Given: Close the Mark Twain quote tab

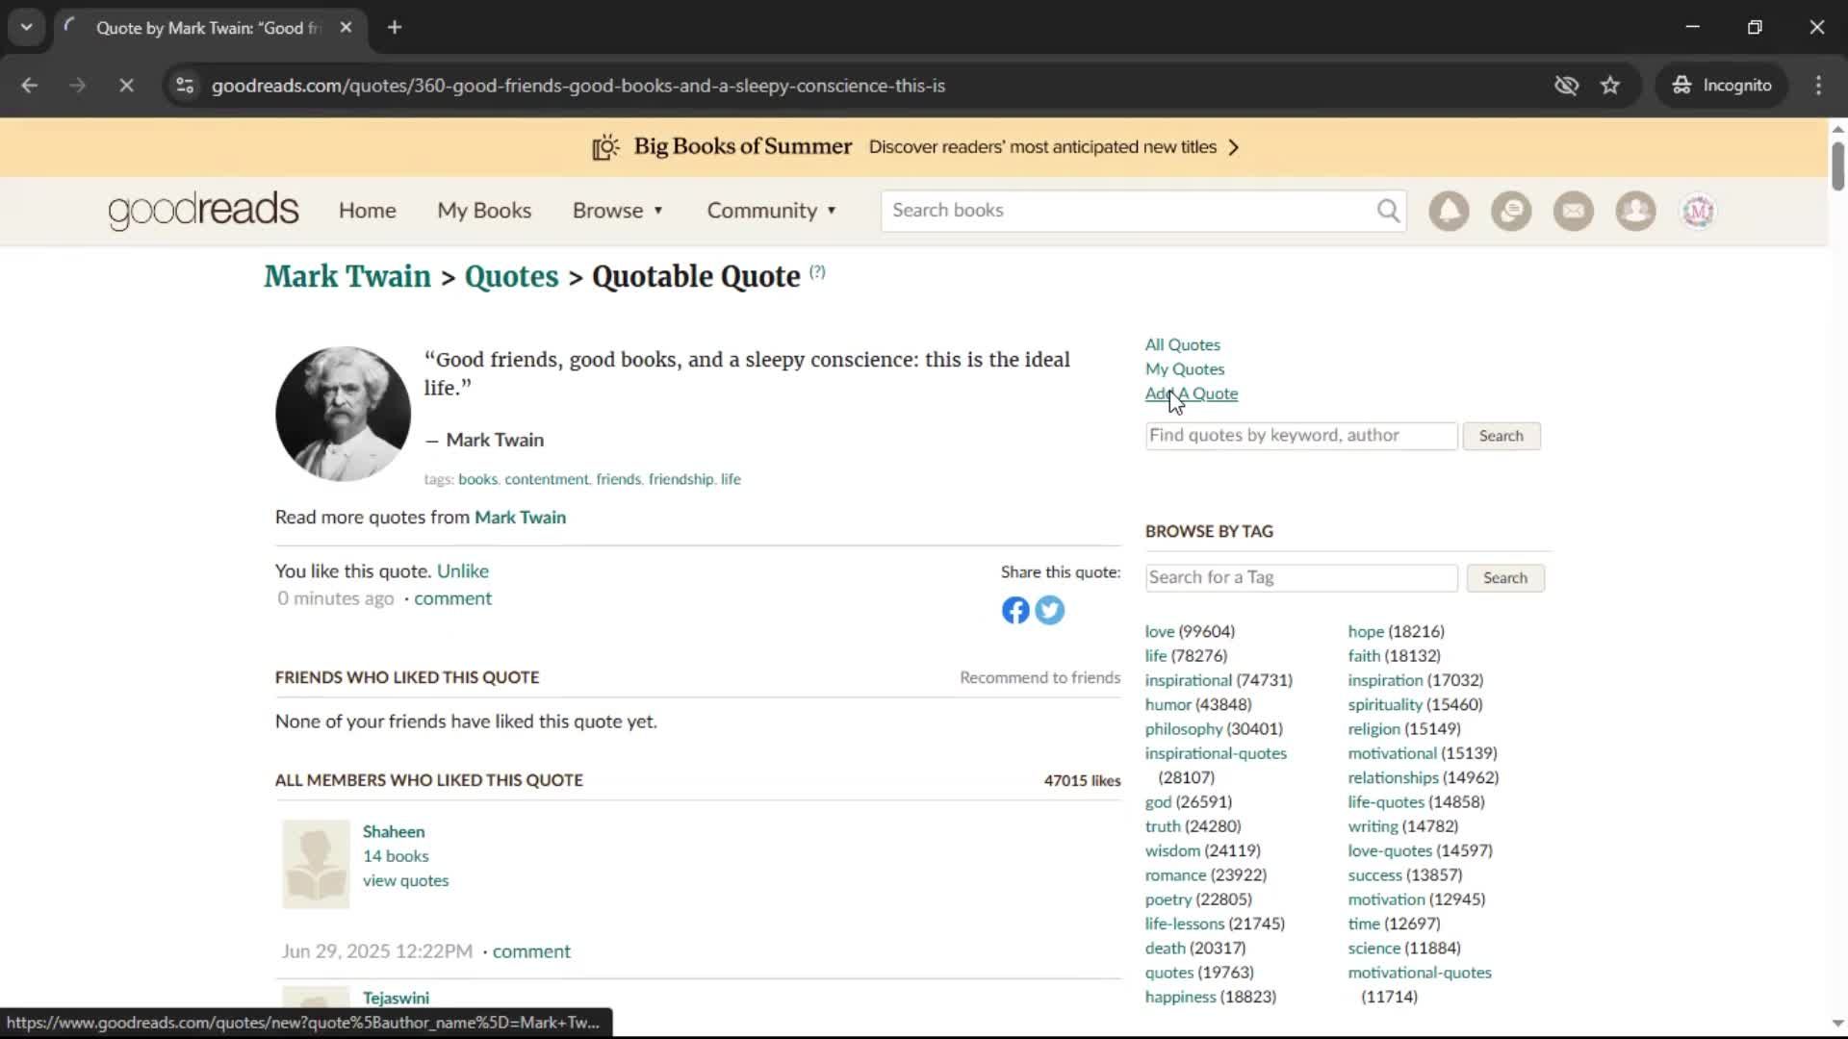Looking at the screenshot, I should click(x=346, y=28).
